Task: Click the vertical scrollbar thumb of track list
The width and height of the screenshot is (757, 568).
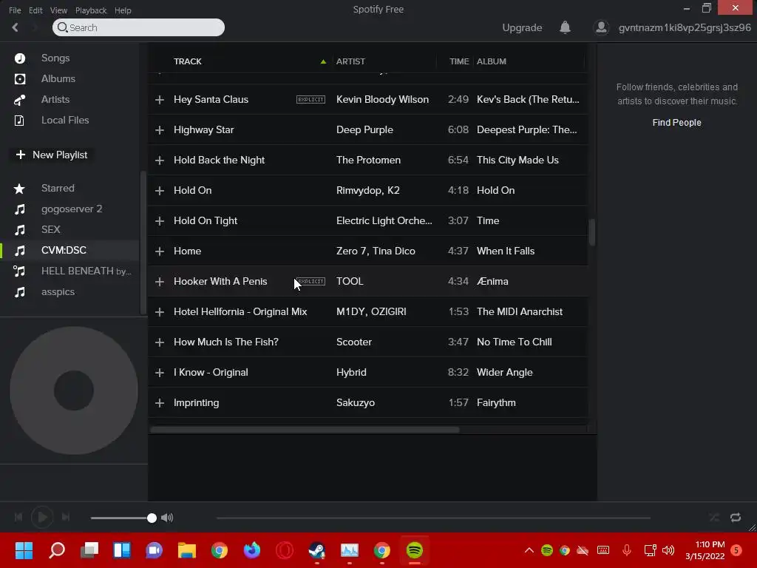Action: pyautogui.click(x=591, y=232)
